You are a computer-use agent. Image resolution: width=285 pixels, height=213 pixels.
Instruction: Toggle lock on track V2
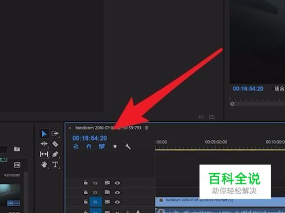coord(85,192)
